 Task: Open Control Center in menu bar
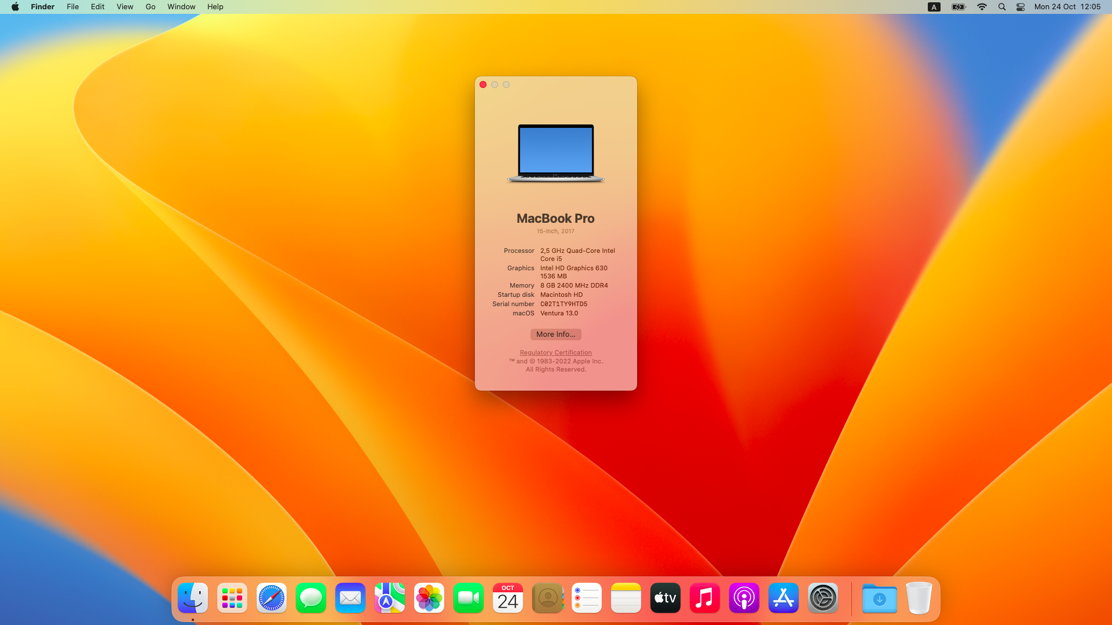[1020, 7]
